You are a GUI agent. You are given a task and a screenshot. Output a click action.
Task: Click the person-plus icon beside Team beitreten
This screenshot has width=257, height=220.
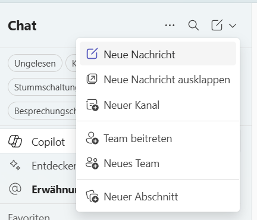92,138
